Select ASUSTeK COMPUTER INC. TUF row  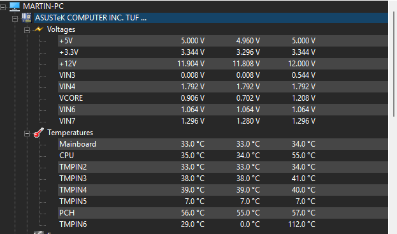pyautogui.click(x=211, y=18)
